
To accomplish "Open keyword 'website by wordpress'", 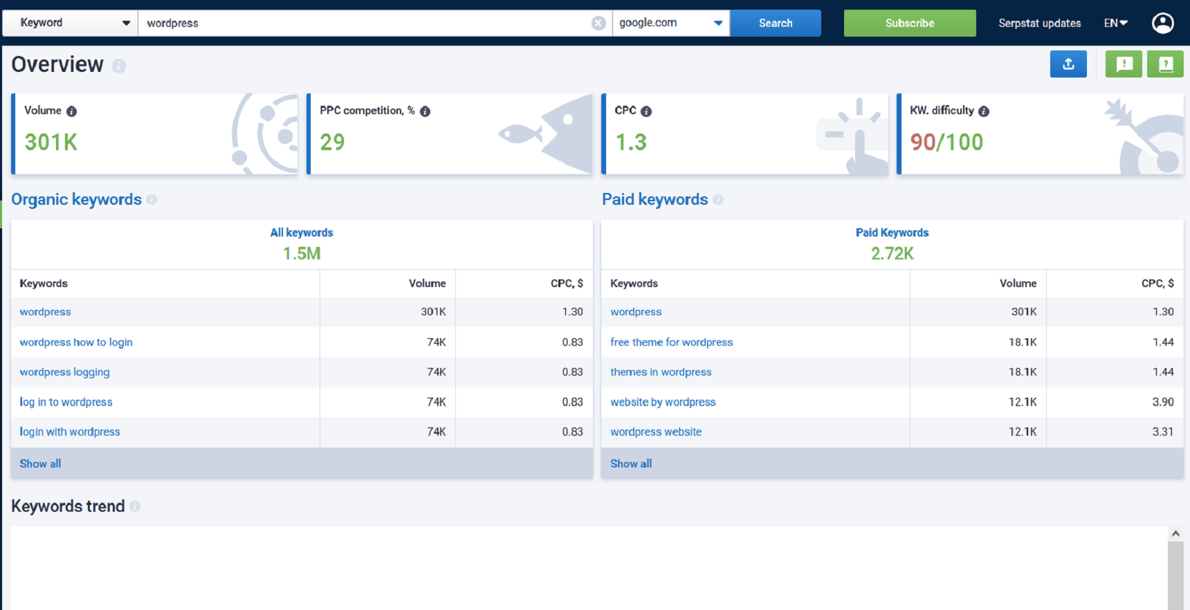I will point(663,402).
